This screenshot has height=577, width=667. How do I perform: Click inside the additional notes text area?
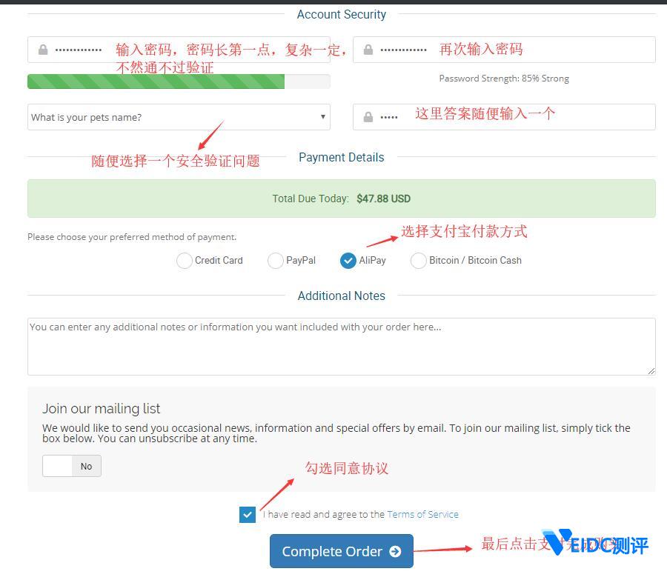coord(341,348)
